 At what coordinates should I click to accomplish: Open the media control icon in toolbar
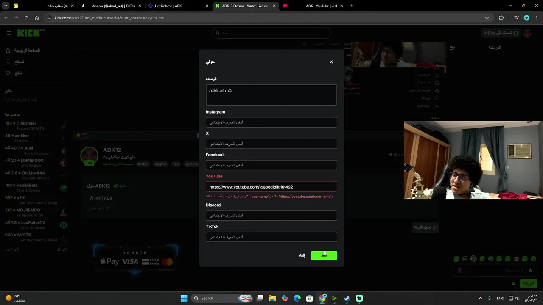pyautogui.click(x=516, y=18)
